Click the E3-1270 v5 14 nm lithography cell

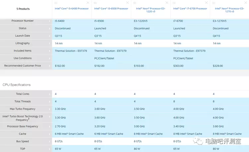216,43
